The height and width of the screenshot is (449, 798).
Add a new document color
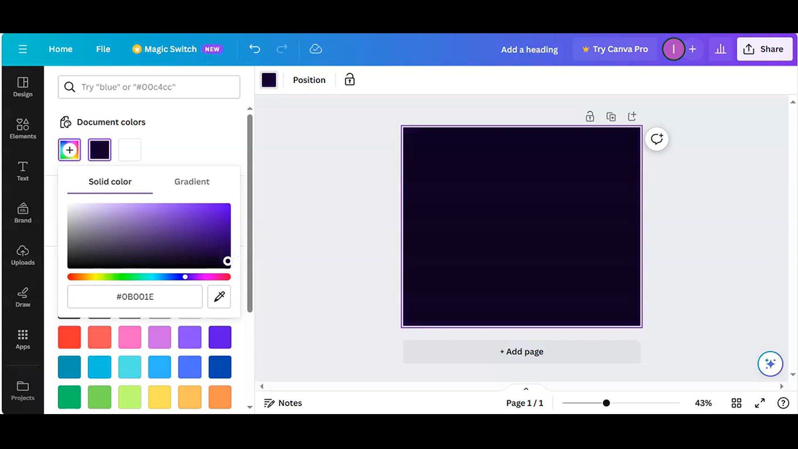point(69,150)
